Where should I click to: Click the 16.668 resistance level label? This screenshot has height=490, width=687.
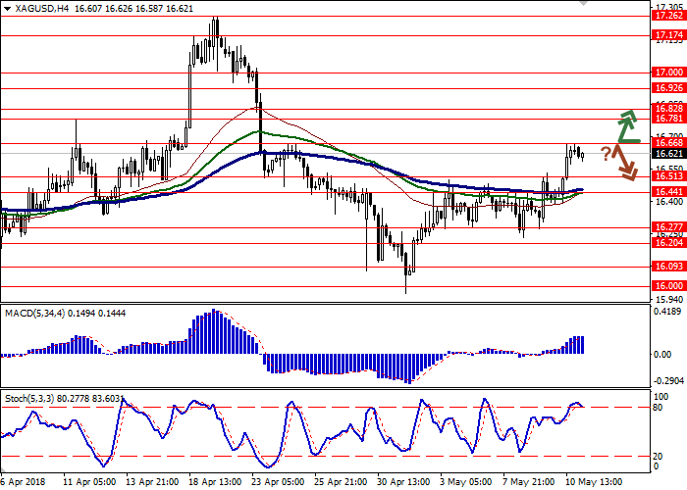coord(668,143)
